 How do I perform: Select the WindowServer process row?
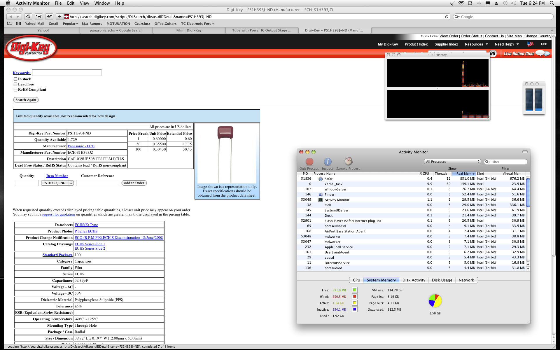411,189
